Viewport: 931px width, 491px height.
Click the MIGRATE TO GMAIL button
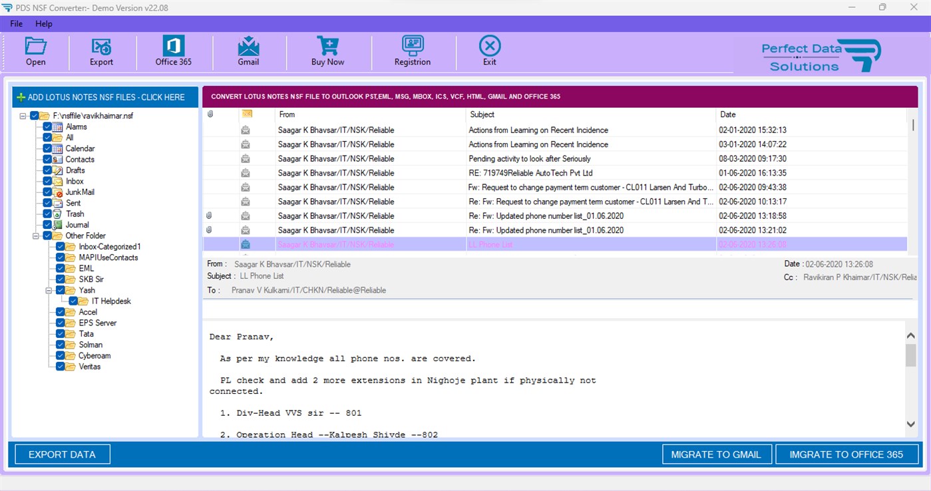click(717, 454)
